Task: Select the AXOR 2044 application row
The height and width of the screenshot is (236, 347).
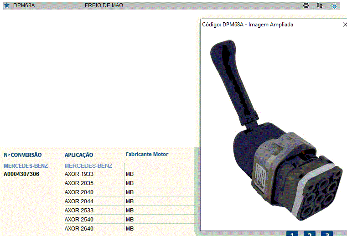Action: [79, 201]
